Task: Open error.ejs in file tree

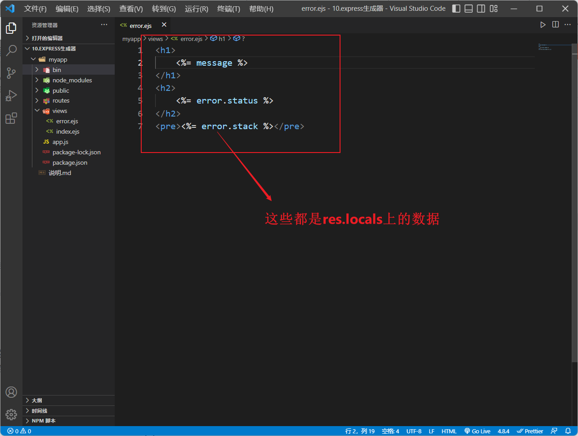Action: click(68, 121)
